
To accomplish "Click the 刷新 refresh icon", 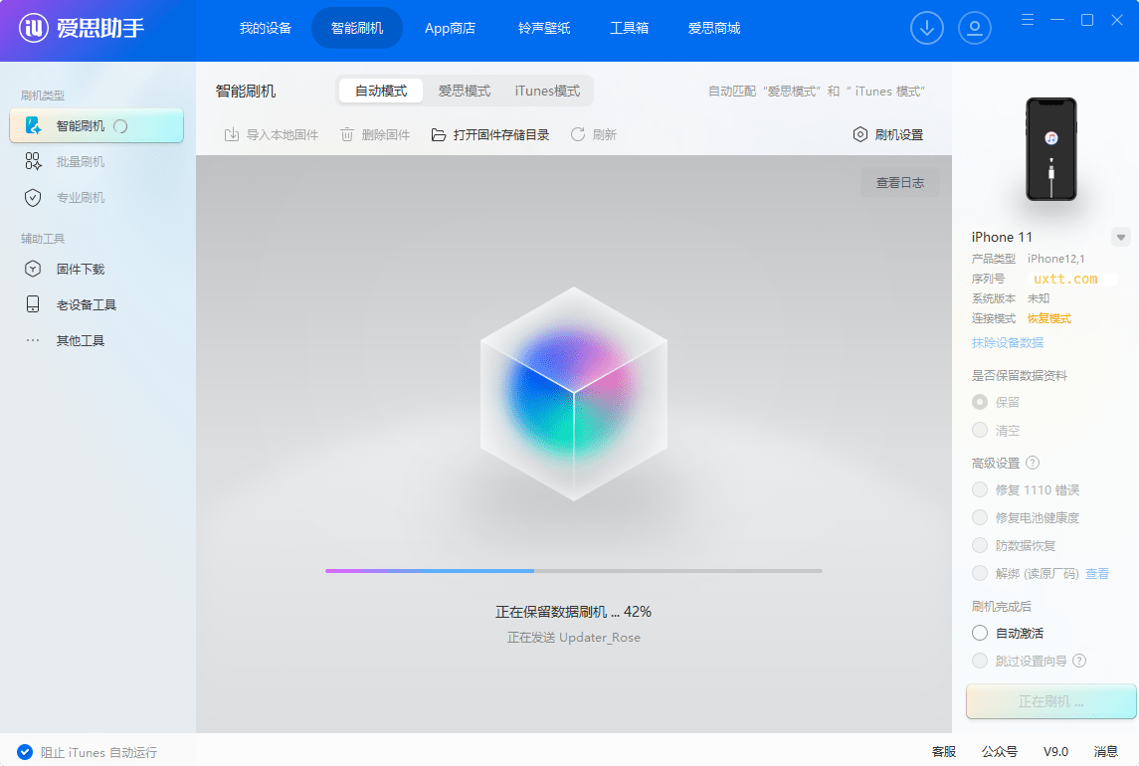I will pos(578,134).
